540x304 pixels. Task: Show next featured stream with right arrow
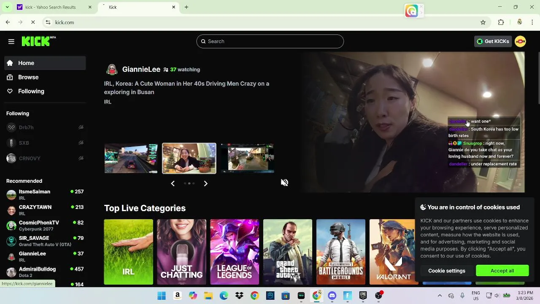tap(205, 183)
